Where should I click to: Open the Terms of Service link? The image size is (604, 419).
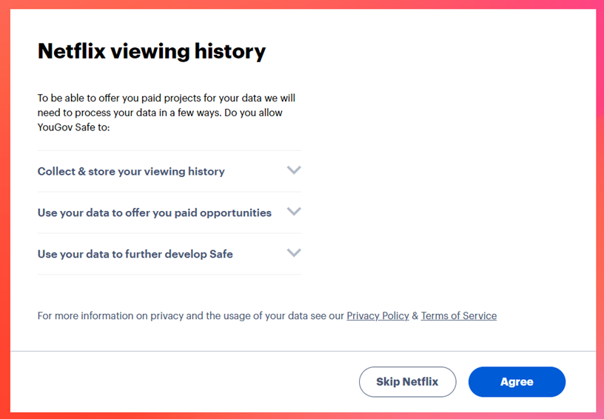[459, 315]
